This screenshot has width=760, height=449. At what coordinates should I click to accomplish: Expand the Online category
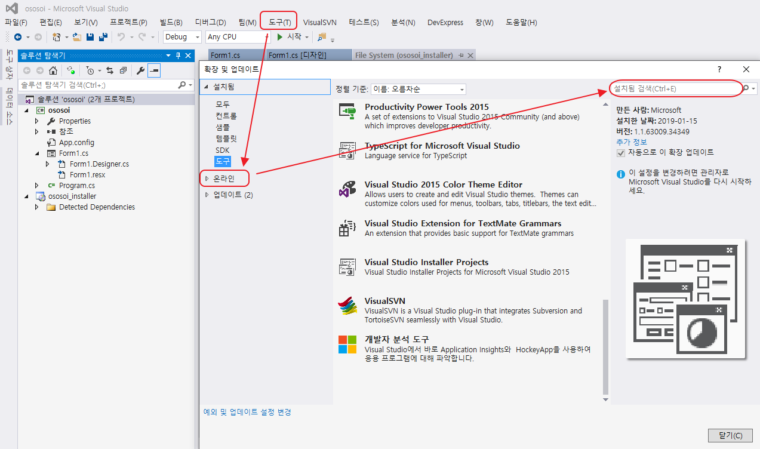coord(207,179)
